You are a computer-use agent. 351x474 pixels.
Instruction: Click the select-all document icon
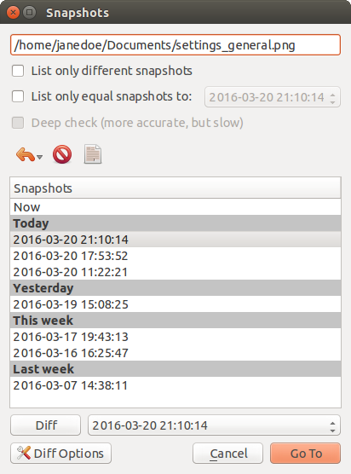93,154
